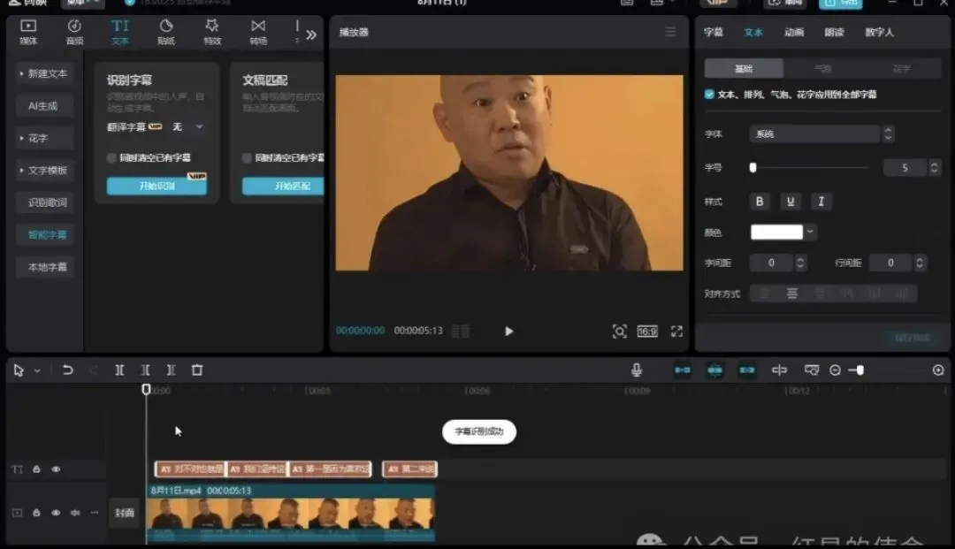Play the video in the player
The image size is (955, 549).
tap(509, 332)
